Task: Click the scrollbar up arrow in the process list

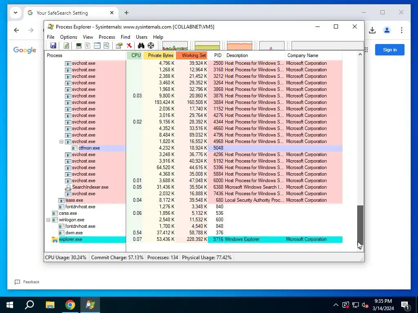Action: click(x=360, y=54)
